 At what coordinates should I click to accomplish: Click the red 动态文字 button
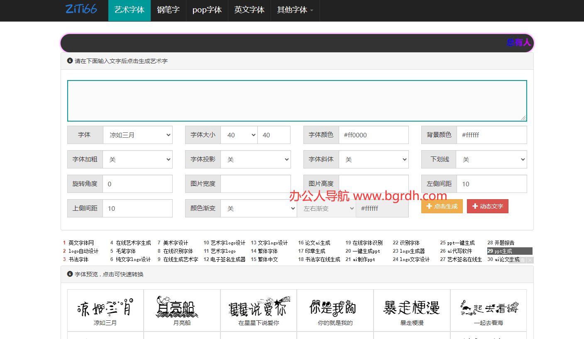487,206
